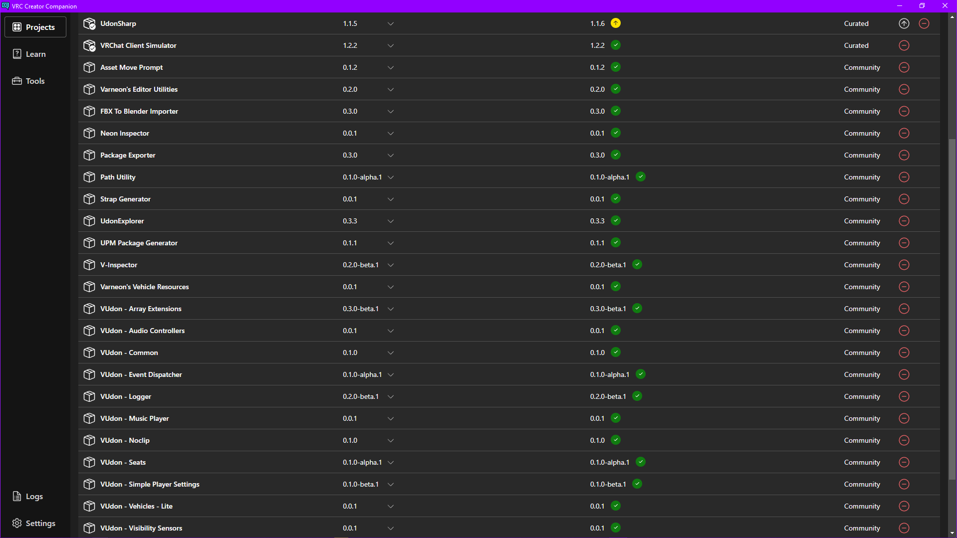Expand version list for FBX To Blender Importer
957x538 pixels.
(391, 111)
